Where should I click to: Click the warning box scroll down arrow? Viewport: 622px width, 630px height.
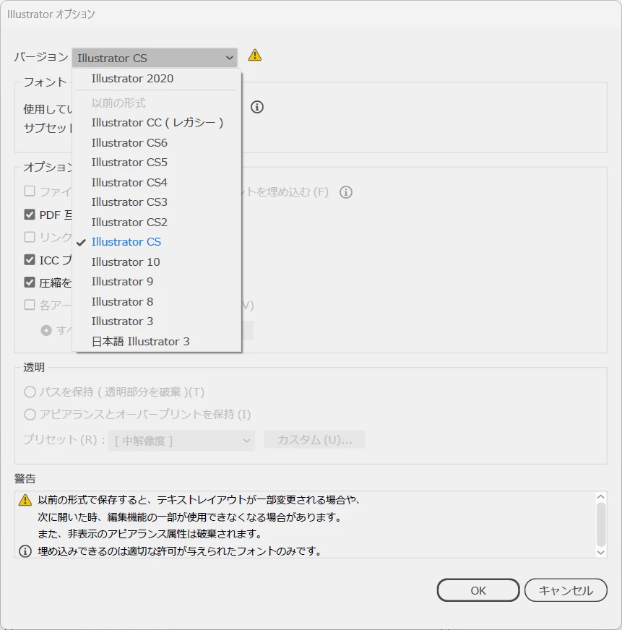coord(601,553)
